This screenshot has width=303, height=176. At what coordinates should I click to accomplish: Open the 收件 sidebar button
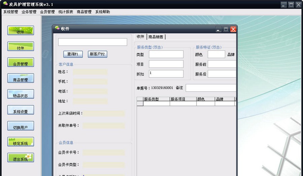[x=21, y=31]
